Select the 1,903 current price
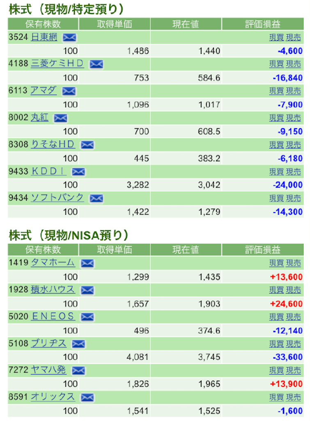 (x=209, y=304)
